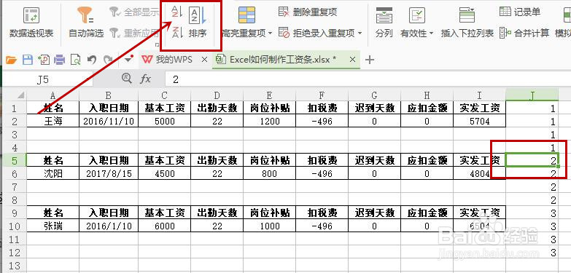Open 记录单 record form
This screenshot has height=273, width=571.
click(x=520, y=12)
